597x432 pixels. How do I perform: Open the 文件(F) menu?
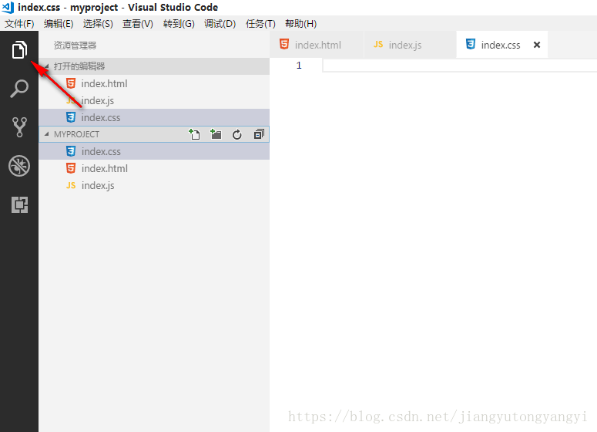tap(19, 24)
